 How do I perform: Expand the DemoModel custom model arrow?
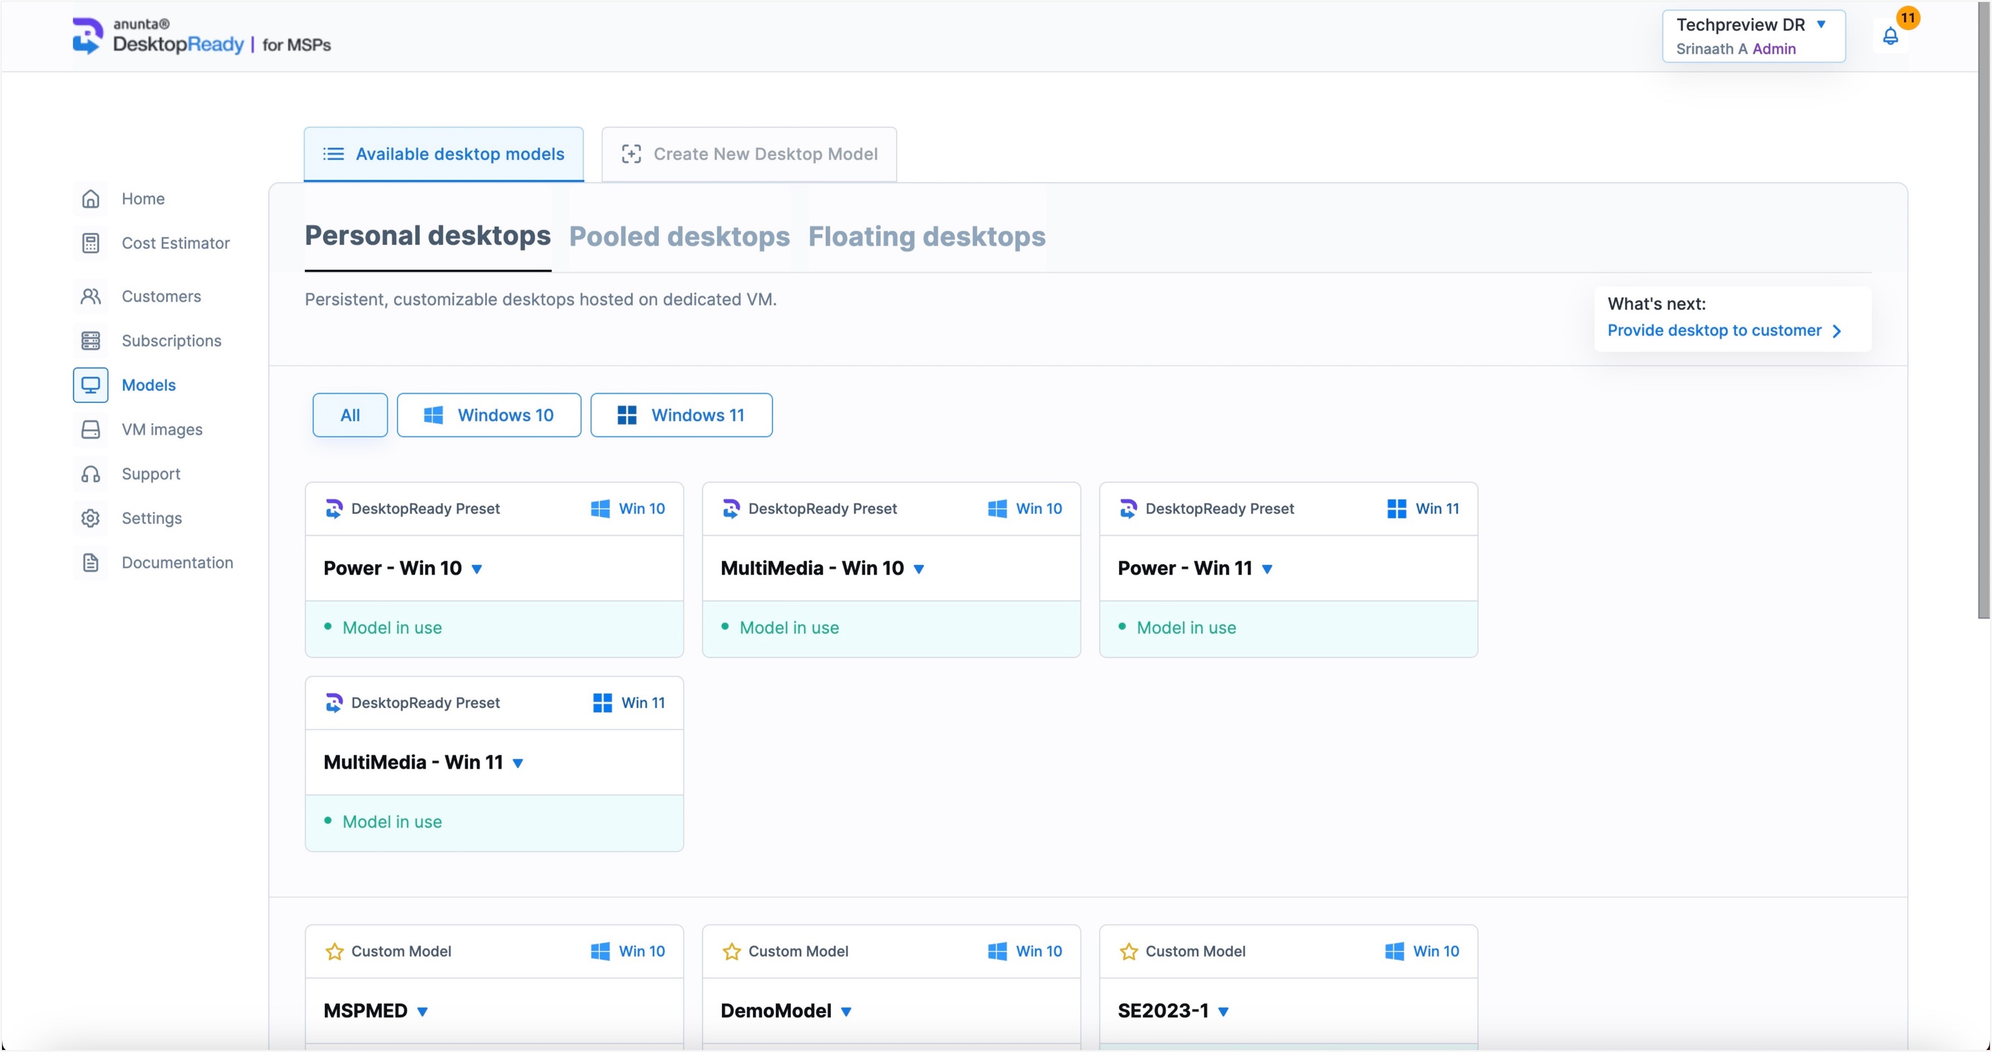pyautogui.click(x=846, y=1012)
